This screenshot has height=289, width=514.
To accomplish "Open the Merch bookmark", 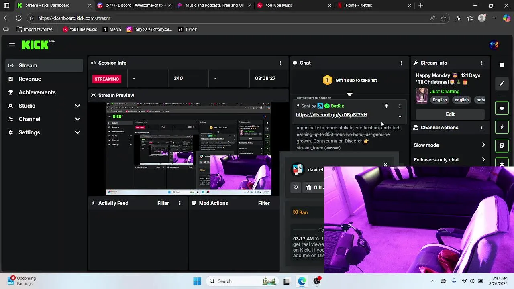I will [112, 29].
